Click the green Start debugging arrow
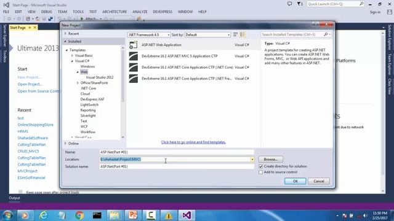This screenshot has width=394, height=221. click(82, 18)
